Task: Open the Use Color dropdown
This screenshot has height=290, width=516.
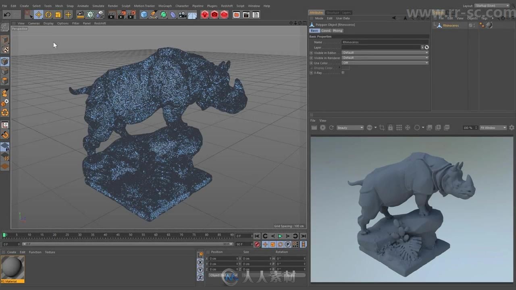Action: tap(385, 63)
